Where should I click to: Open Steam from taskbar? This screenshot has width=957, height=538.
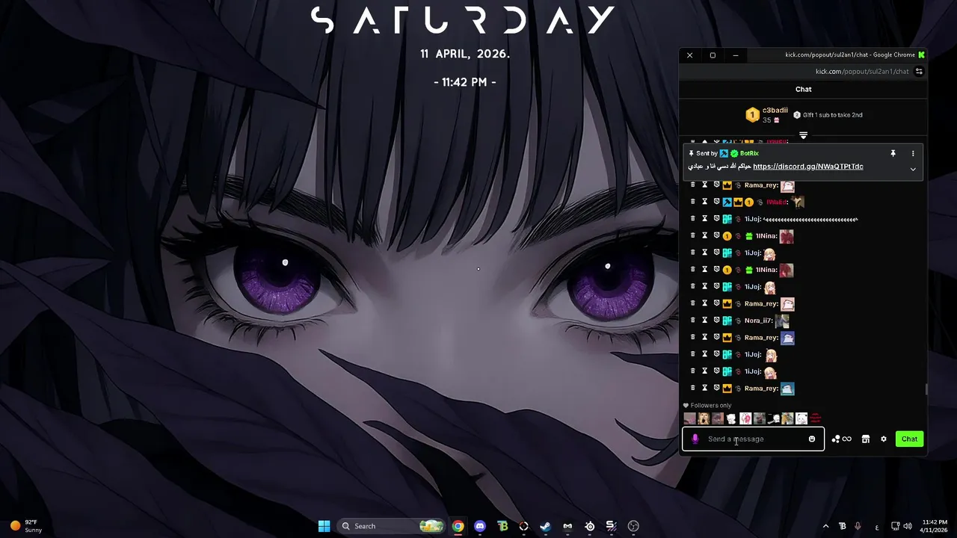pos(546,526)
